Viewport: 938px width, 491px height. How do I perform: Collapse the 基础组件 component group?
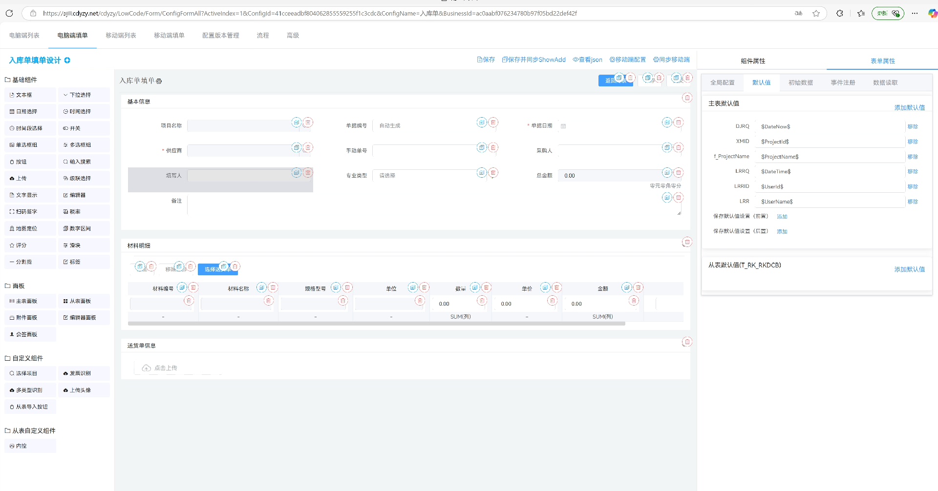(x=21, y=80)
